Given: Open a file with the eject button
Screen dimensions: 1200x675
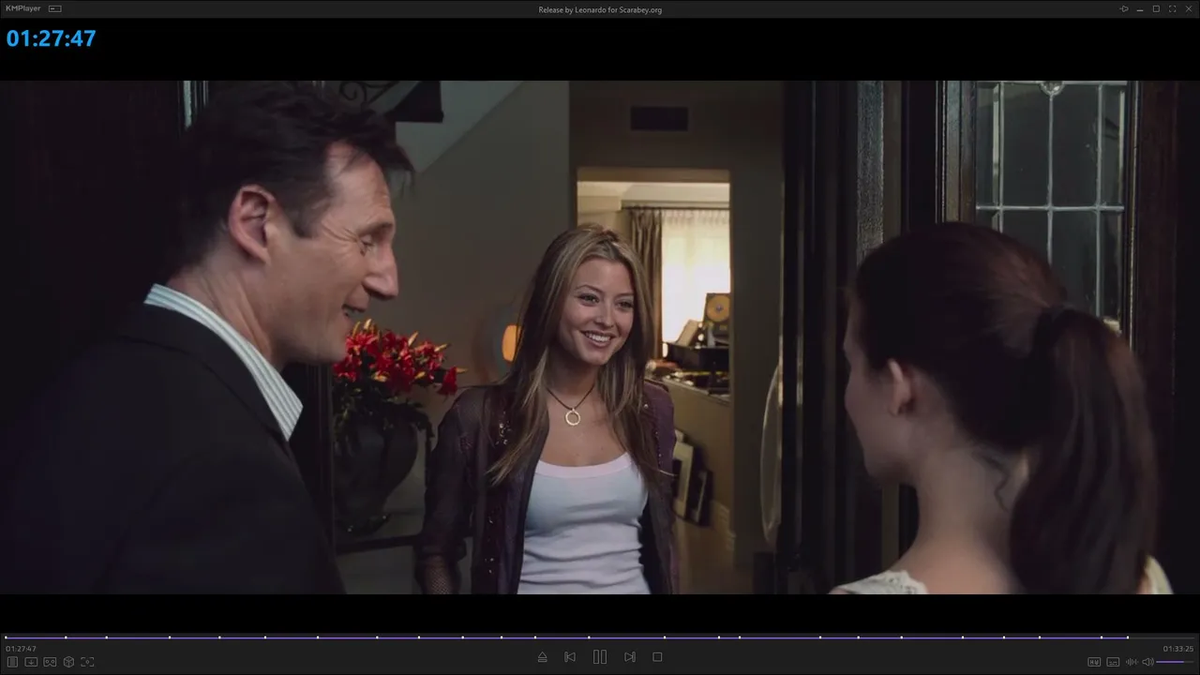Looking at the screenshot, I should 542,657.
